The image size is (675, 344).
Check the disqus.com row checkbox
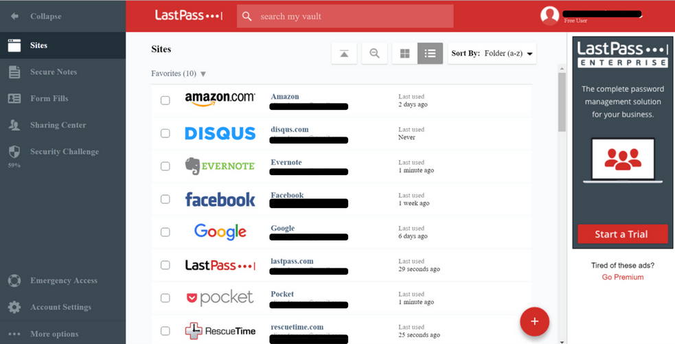coord(165,133)
